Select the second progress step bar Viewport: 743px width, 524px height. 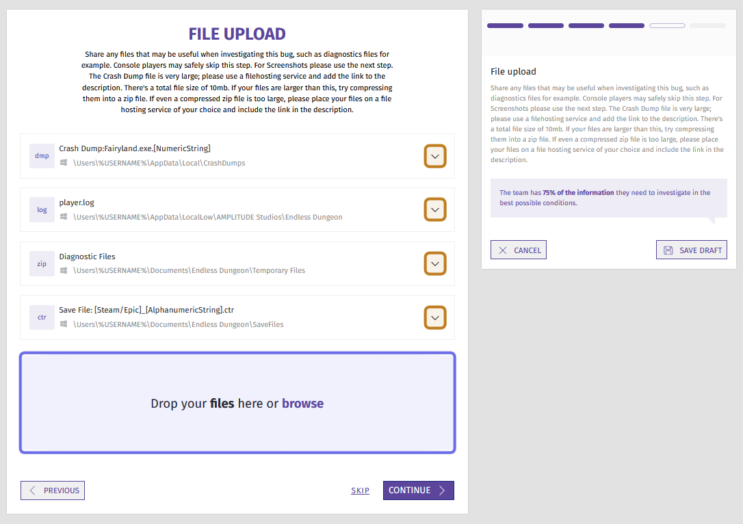pos(546,25)
